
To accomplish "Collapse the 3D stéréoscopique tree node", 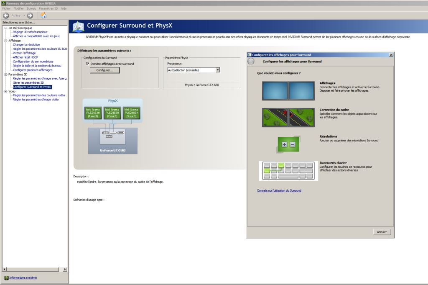I will coord(5,28).
